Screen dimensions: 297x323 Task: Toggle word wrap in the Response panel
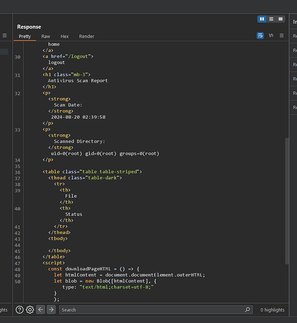click(260, 36)
